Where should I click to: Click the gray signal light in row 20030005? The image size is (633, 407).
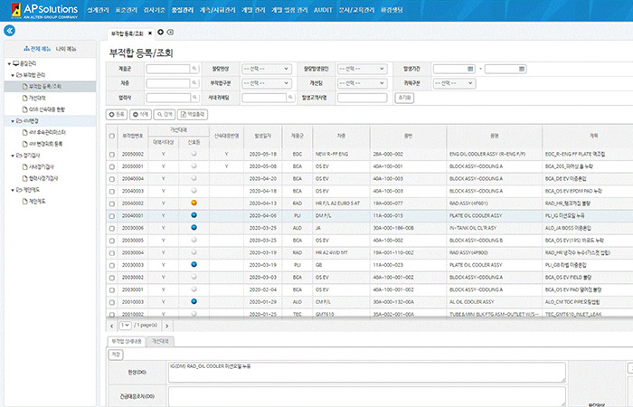coord(194,240)
